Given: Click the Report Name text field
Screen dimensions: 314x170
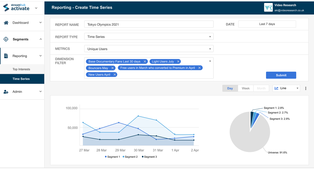Looking at the screenshot, I should 149,25.
